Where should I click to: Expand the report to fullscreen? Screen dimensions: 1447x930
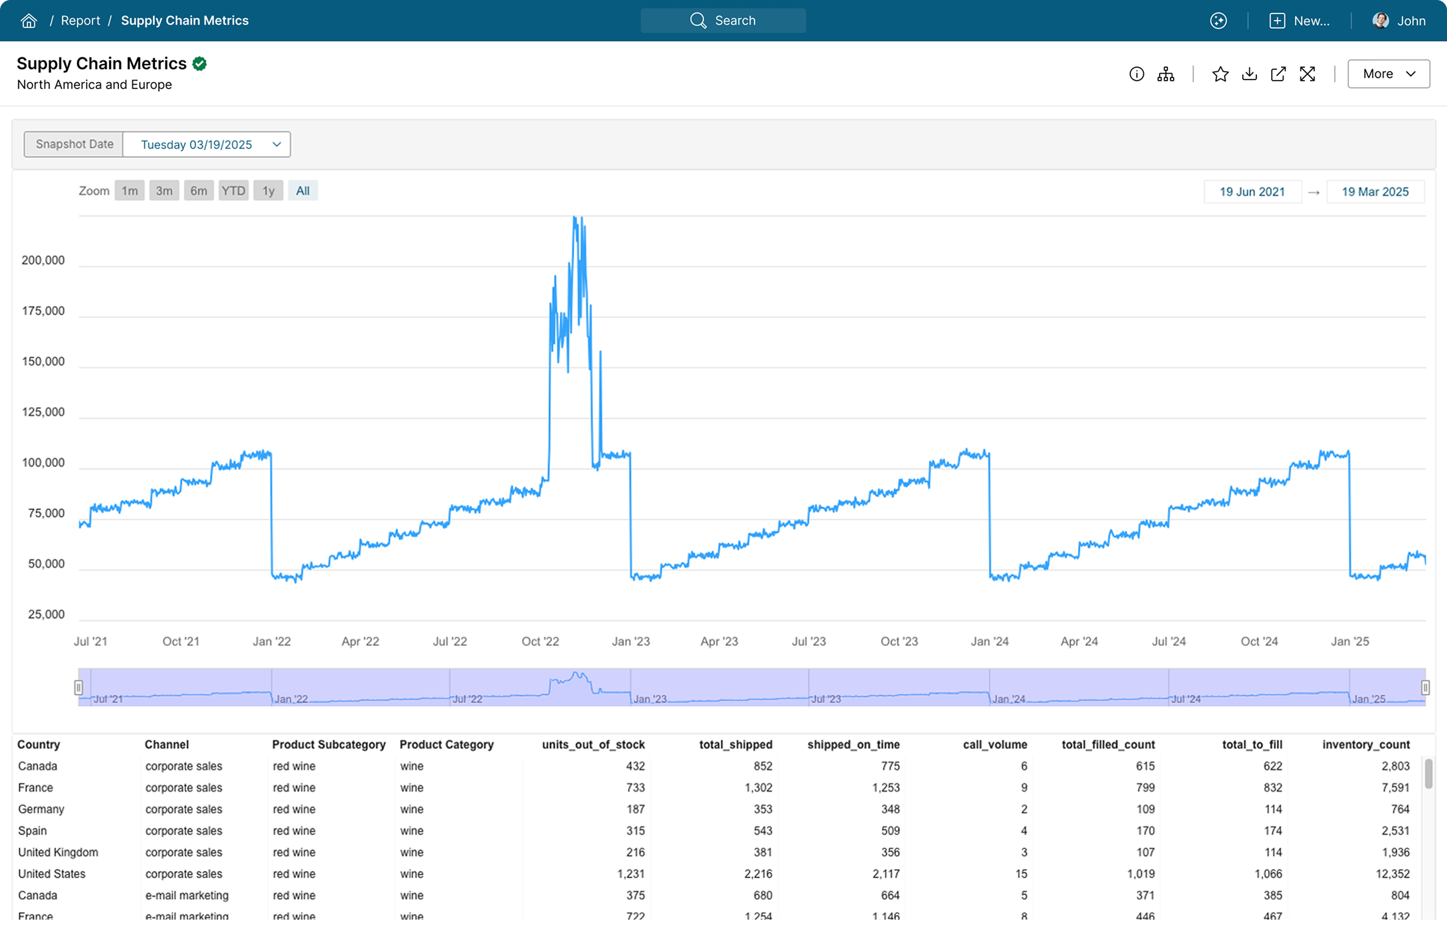point(1307,74)
